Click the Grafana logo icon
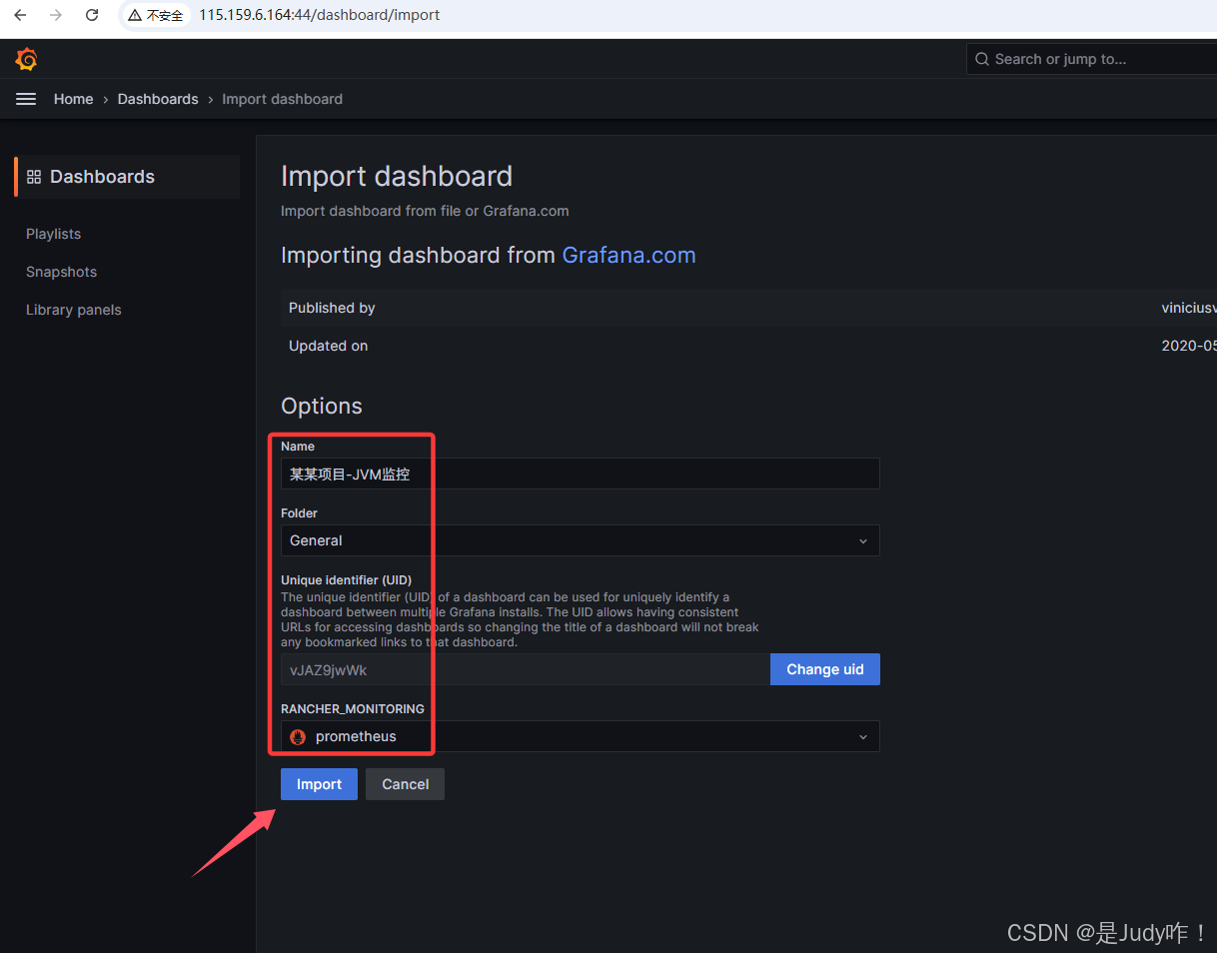1217x953 pixels. (27, 59)
